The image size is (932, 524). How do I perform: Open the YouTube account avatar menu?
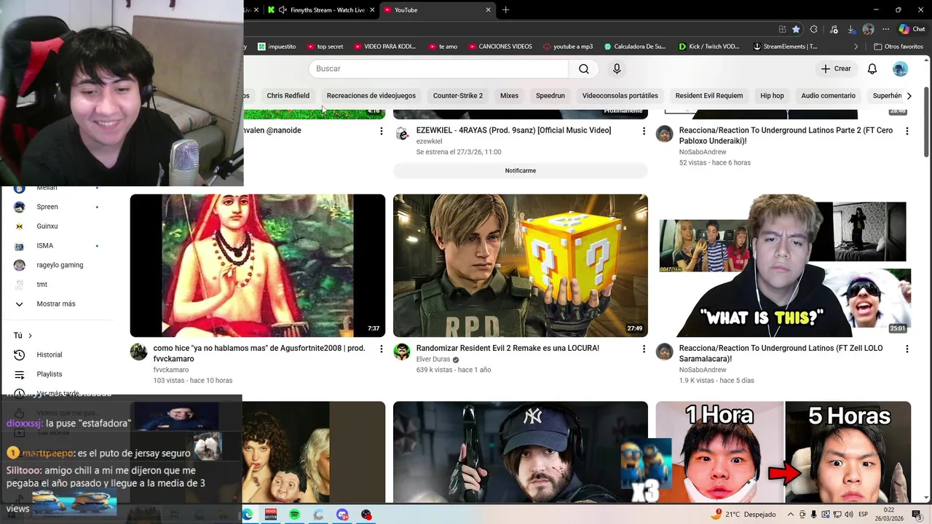(x=901, y=68)
